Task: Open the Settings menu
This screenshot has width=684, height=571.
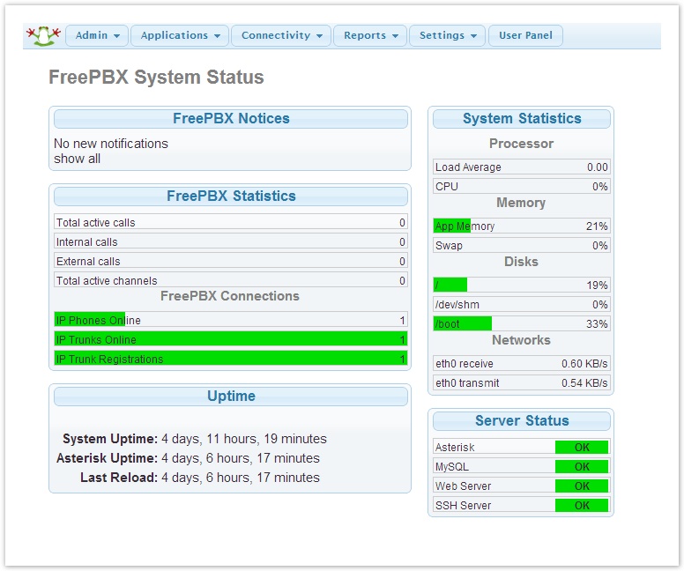Action: (x=448, y=35)
